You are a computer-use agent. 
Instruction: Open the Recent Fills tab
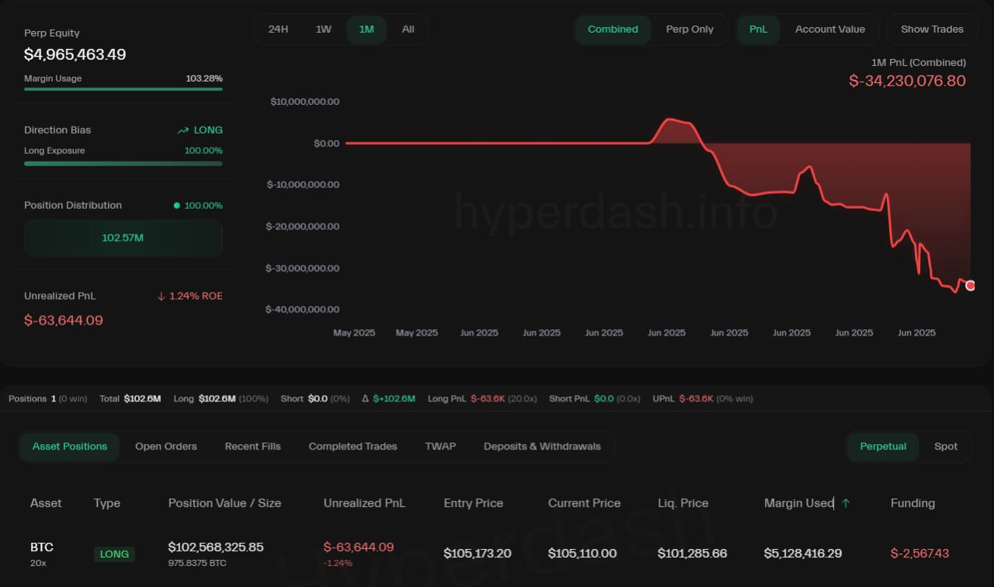tap(253, 446)
